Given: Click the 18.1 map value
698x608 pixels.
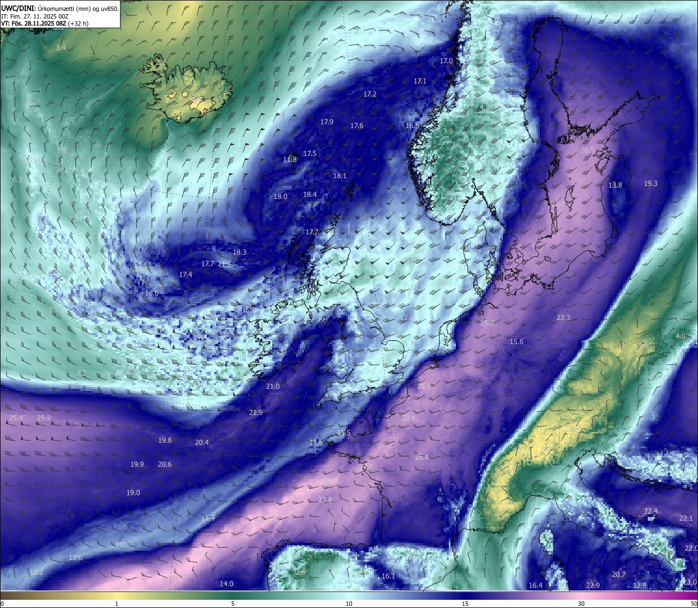Looking at the screenshot, I should point(340,176).
